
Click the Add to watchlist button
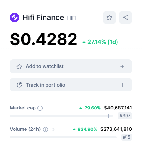[71, 67]
